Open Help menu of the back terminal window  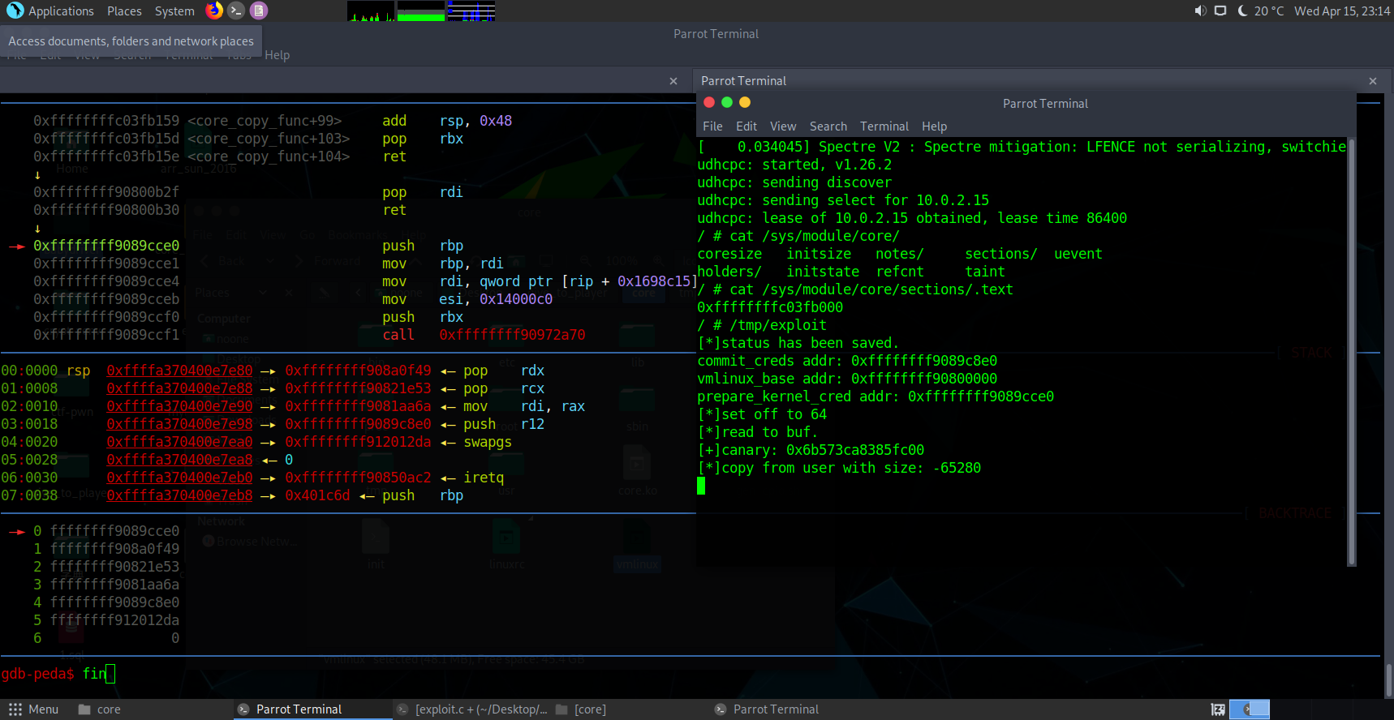click(277, 55)
